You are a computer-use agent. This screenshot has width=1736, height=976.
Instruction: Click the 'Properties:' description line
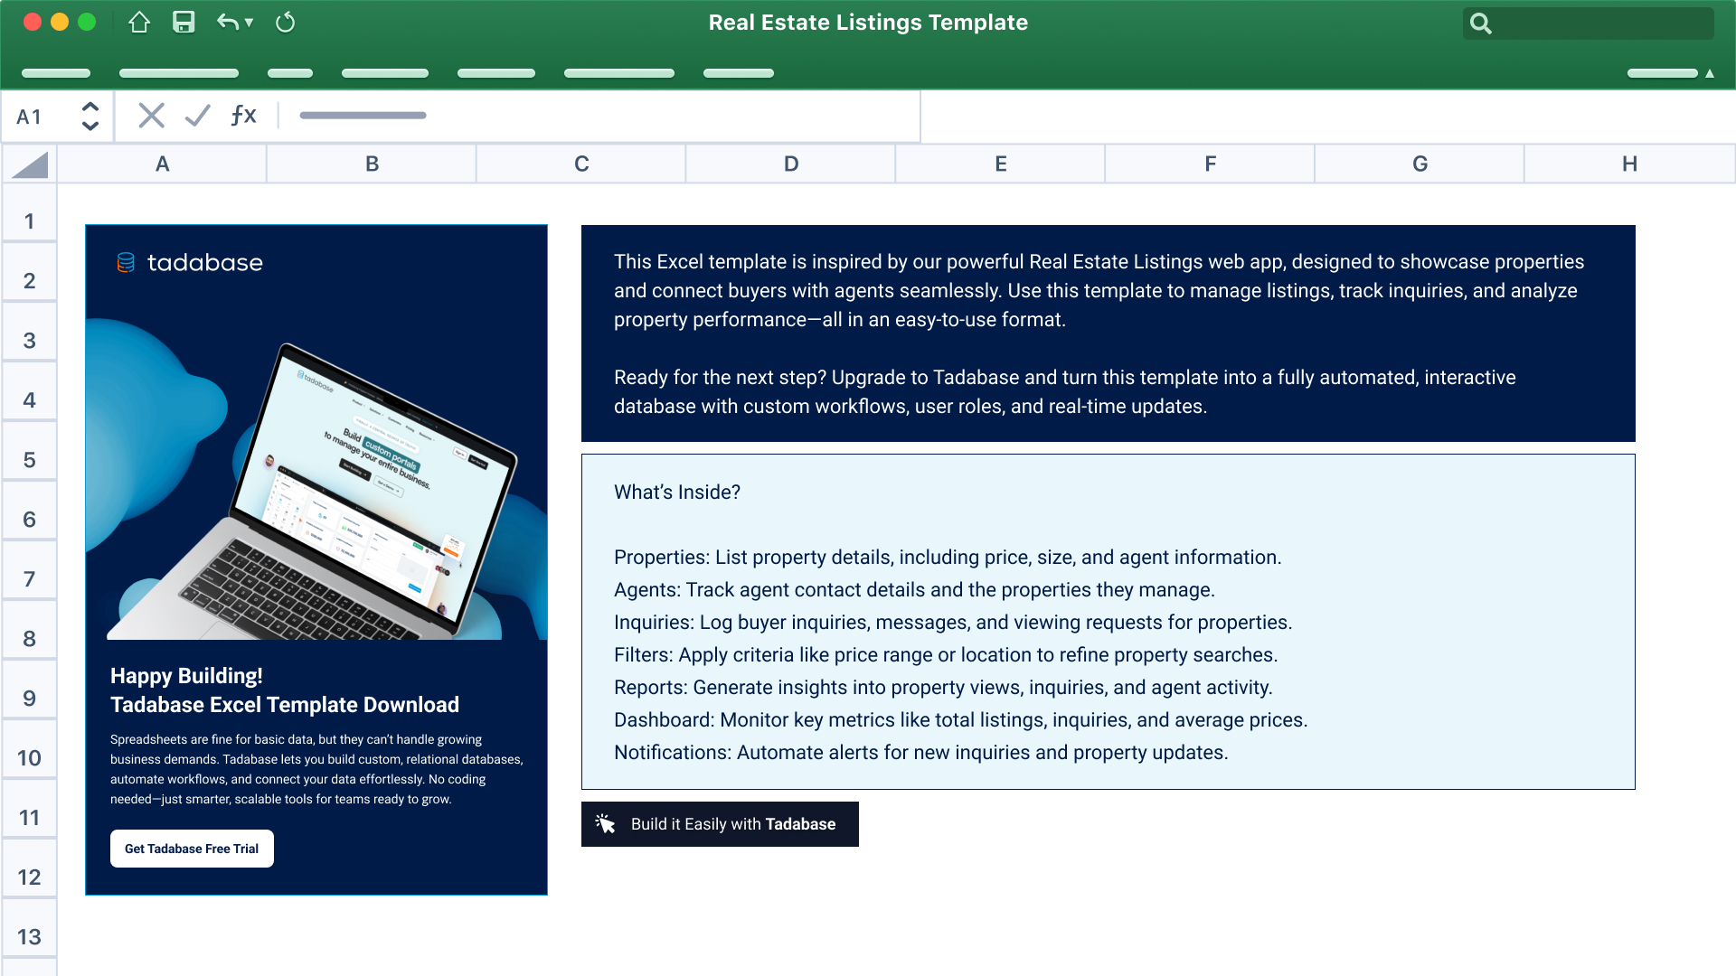(948, 558)
